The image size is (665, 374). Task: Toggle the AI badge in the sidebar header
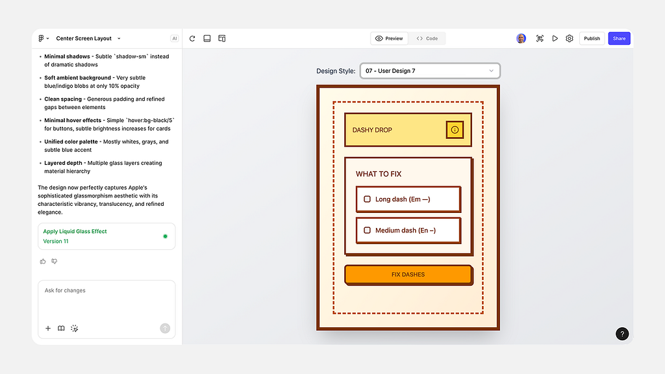tap(174, 38)
